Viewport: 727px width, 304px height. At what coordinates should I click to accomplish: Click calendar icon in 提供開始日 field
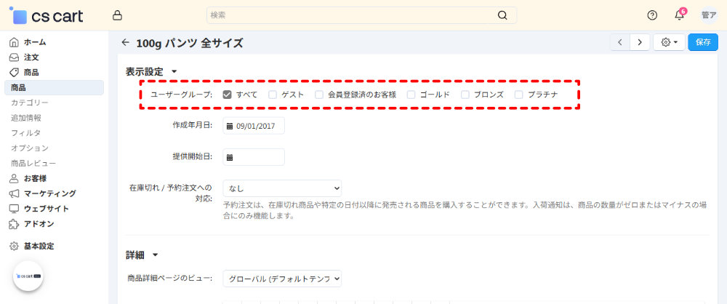(230, 157)
